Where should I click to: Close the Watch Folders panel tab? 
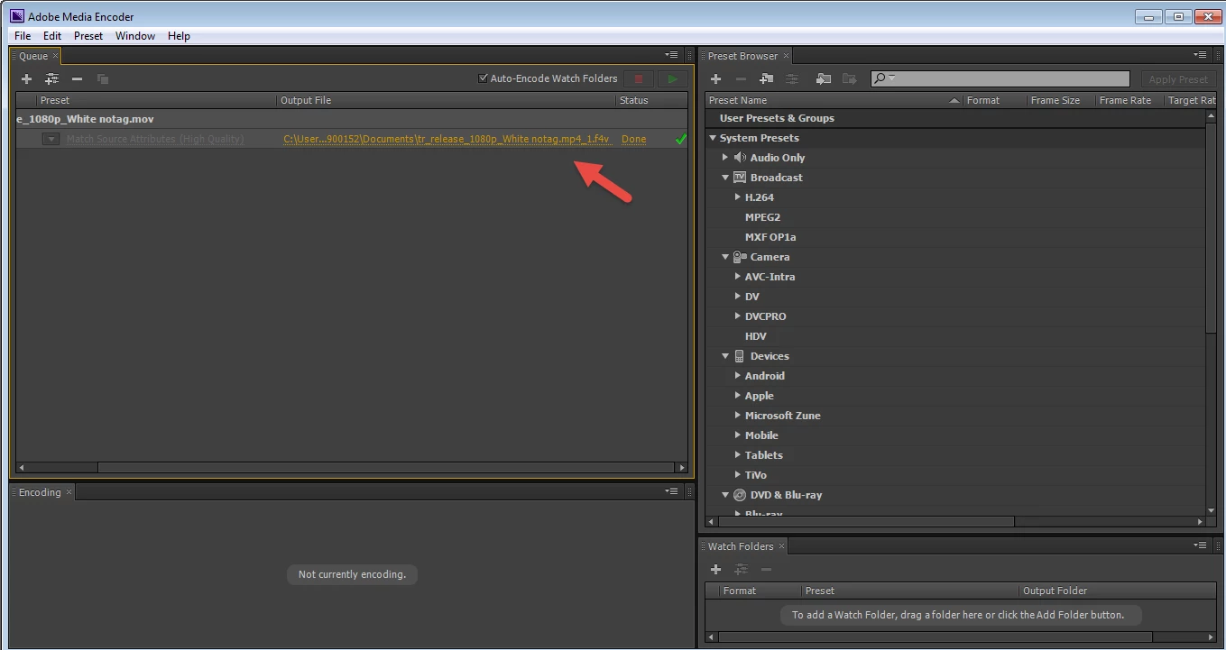click(781, 546)
